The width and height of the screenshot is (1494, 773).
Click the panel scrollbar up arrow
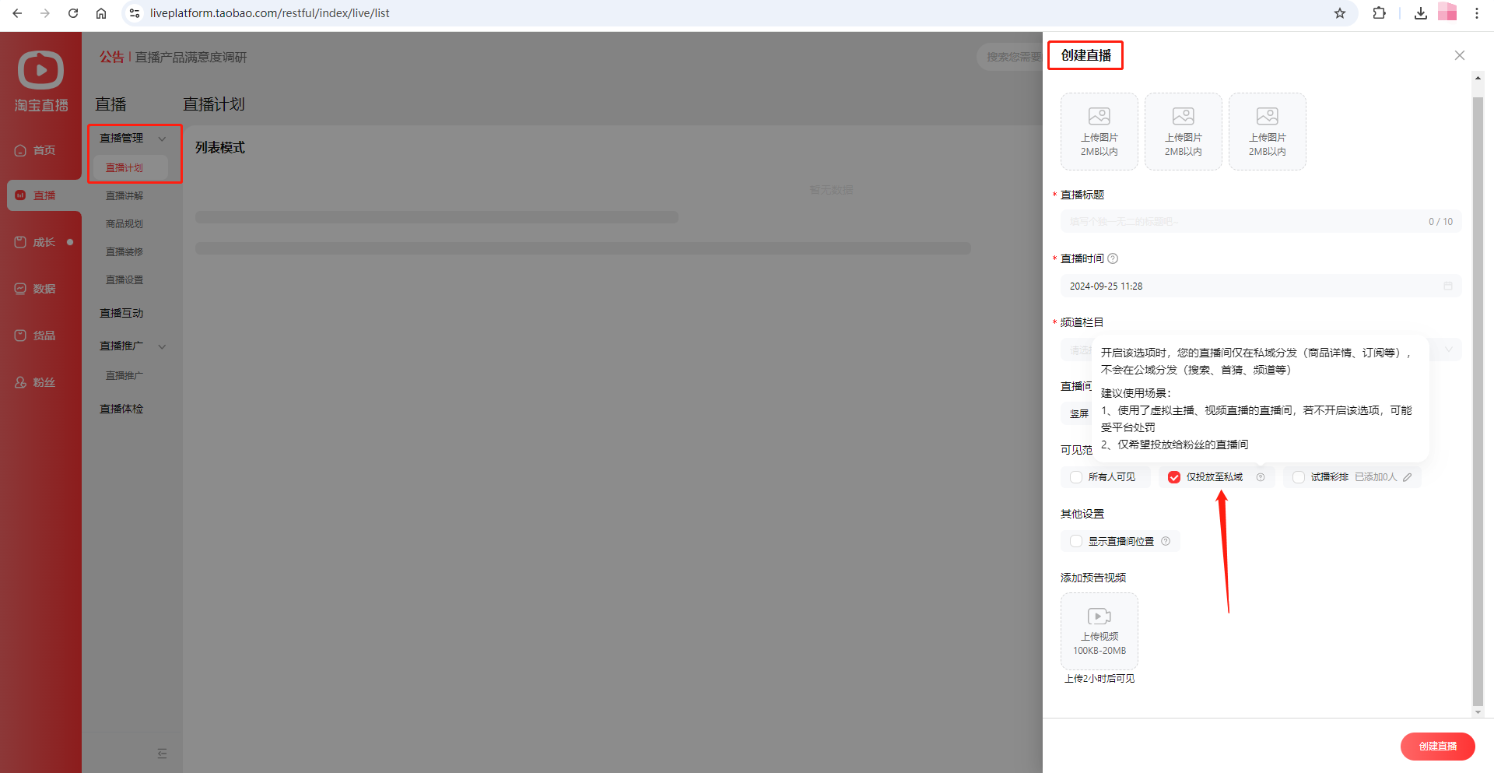pyautogui.click(x=1478, y=78)
